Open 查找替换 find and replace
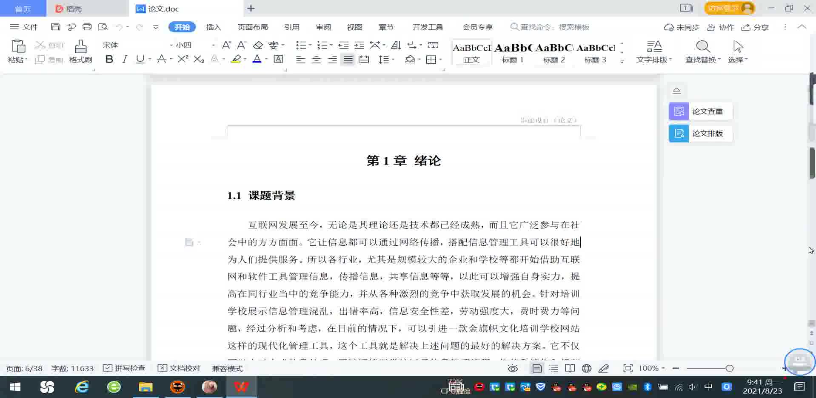Image resolution: width=816 pixels, height=398 pixels. tap(703, 51)
